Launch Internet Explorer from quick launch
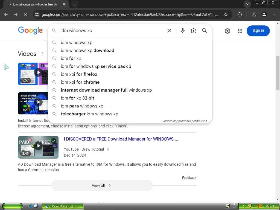 pyautogui.click(x=30, y=206)
